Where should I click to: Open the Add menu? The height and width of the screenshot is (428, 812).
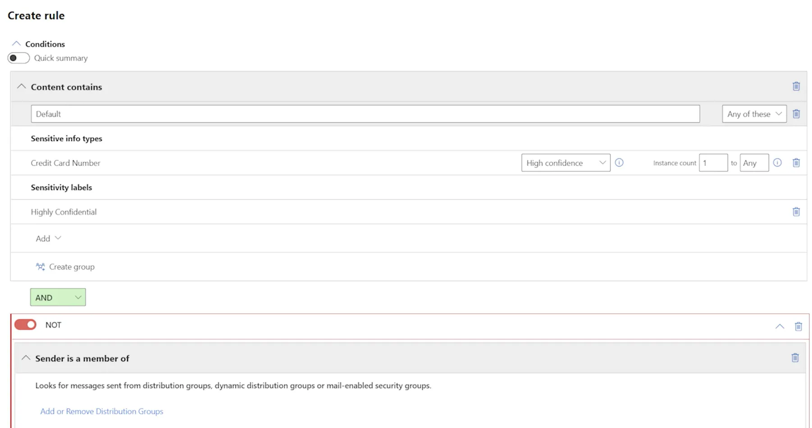coord(48,238)
